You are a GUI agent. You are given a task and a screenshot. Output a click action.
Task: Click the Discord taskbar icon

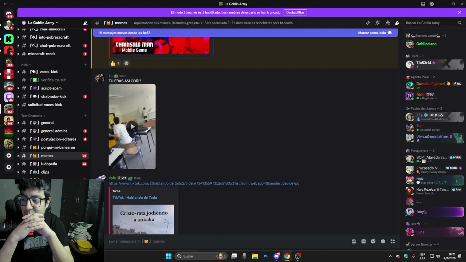pyautogui.click(x=276, y=256)
